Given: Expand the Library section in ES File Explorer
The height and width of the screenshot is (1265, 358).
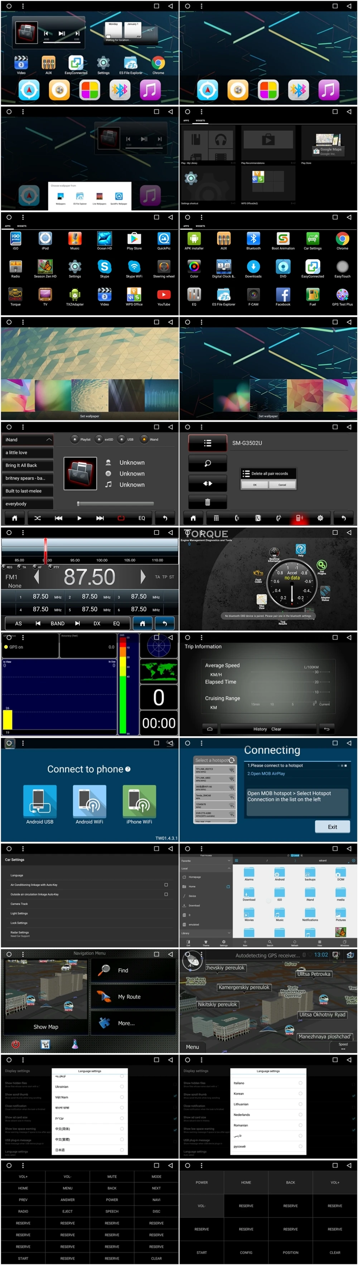Looking at the screenshot, I should [229, 933].
